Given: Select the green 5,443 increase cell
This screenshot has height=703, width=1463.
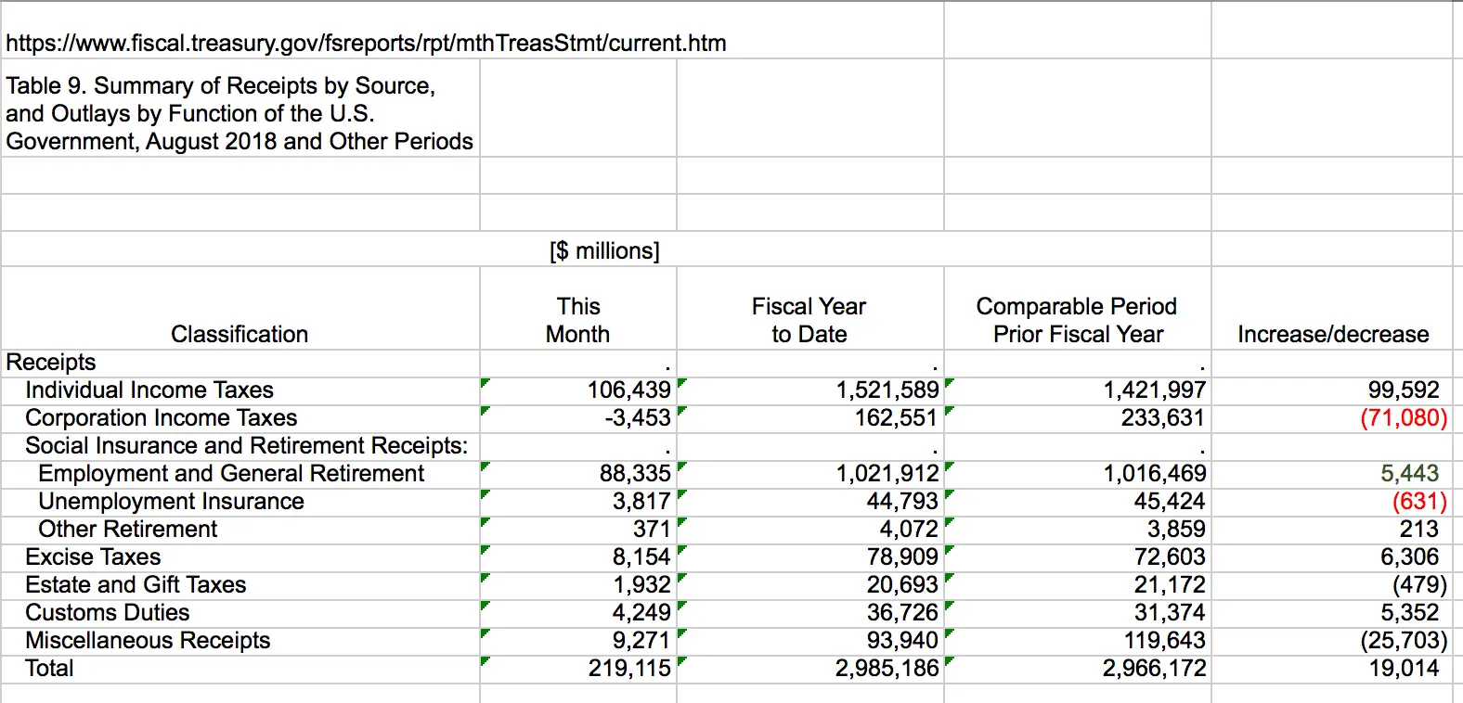Looking at the screenshot, I should [1408, 474].
